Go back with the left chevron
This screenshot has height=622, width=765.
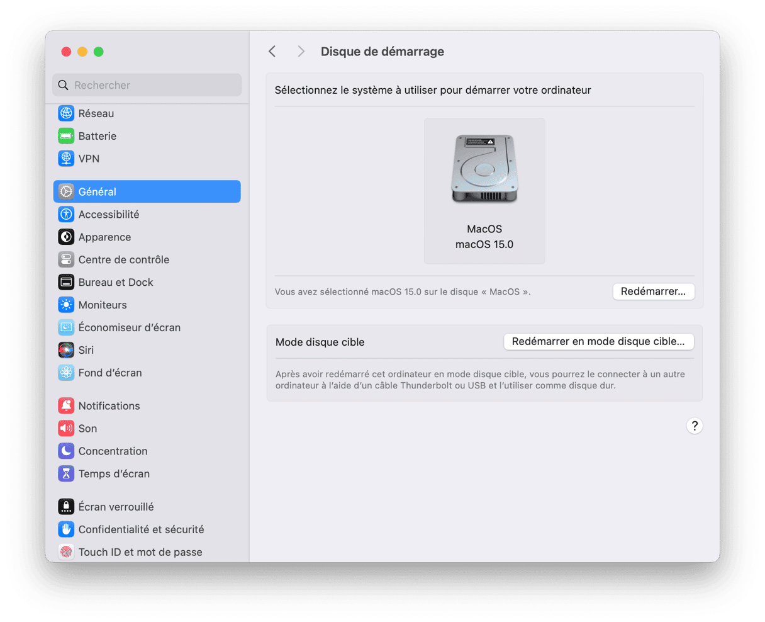tap(272, 52)
